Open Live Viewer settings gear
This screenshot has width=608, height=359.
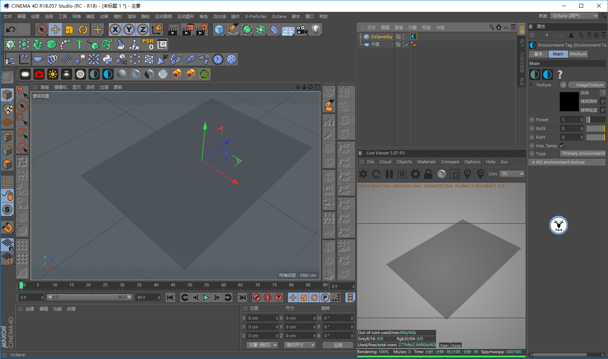pyautogui.click(x=415, y=174)
